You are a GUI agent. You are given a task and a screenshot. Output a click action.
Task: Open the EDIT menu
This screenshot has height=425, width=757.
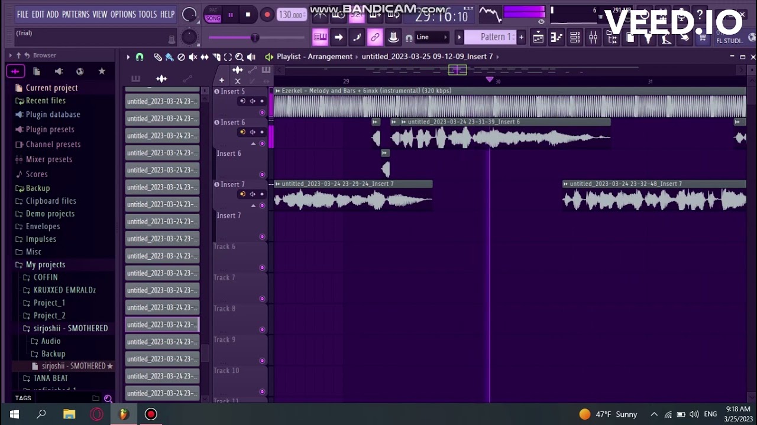[38, 14]
